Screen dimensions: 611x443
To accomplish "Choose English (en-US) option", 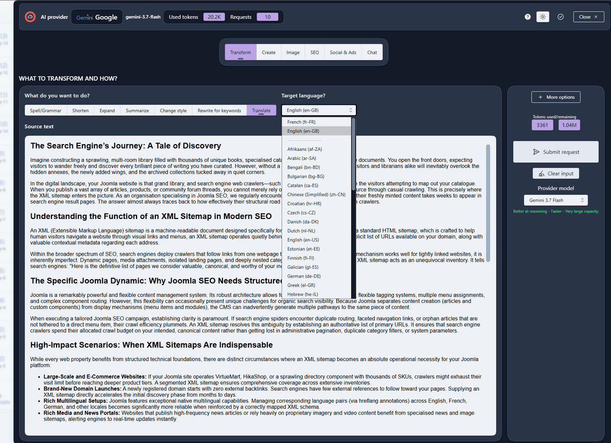I will [316, 240].
